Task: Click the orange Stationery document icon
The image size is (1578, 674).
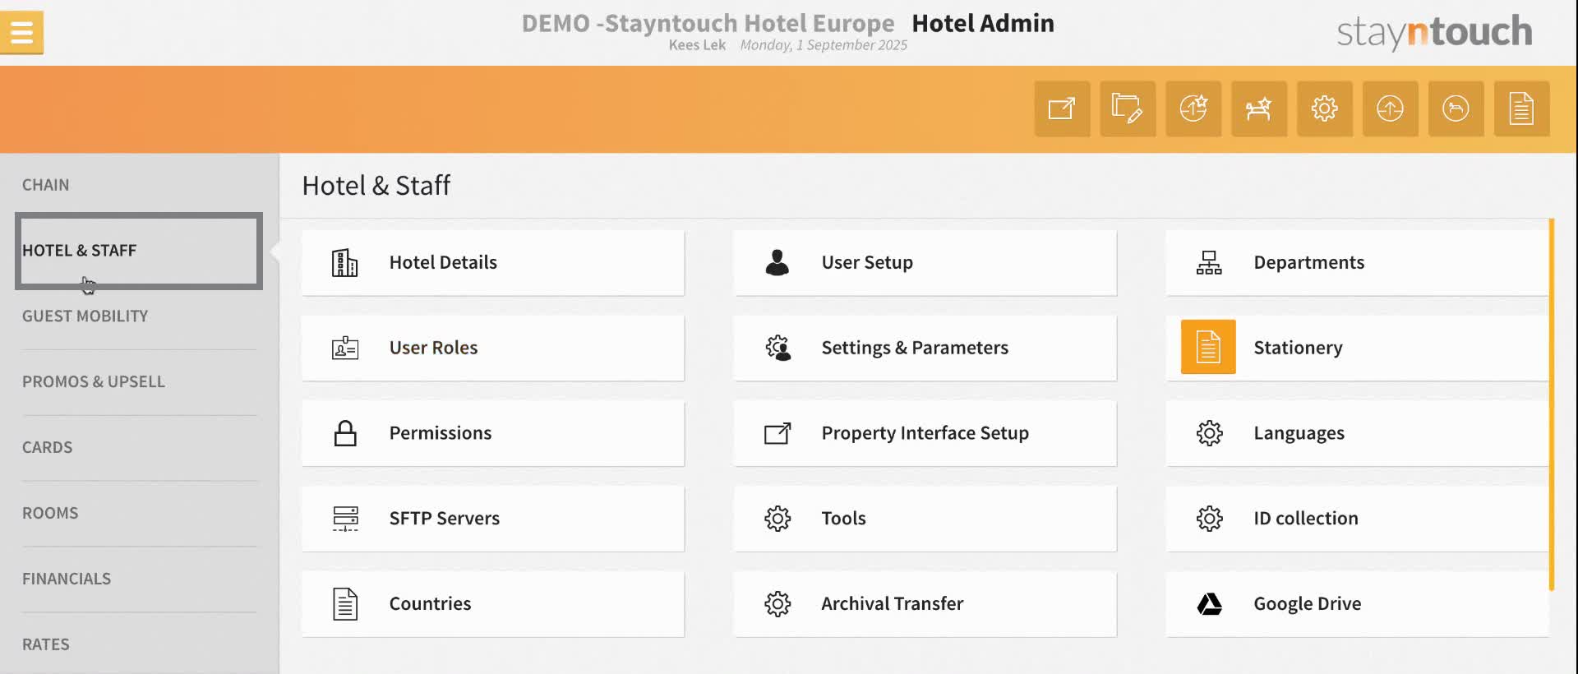Action: [x=1208, y=347]
